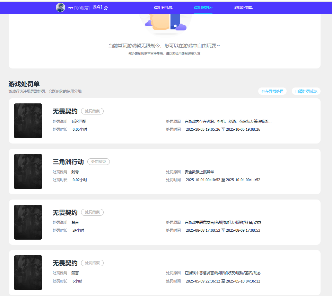Open thumbnail of 无畏契约 24小时 禁言 record
This screenshot has height=296, width=332.
(28, 222)
